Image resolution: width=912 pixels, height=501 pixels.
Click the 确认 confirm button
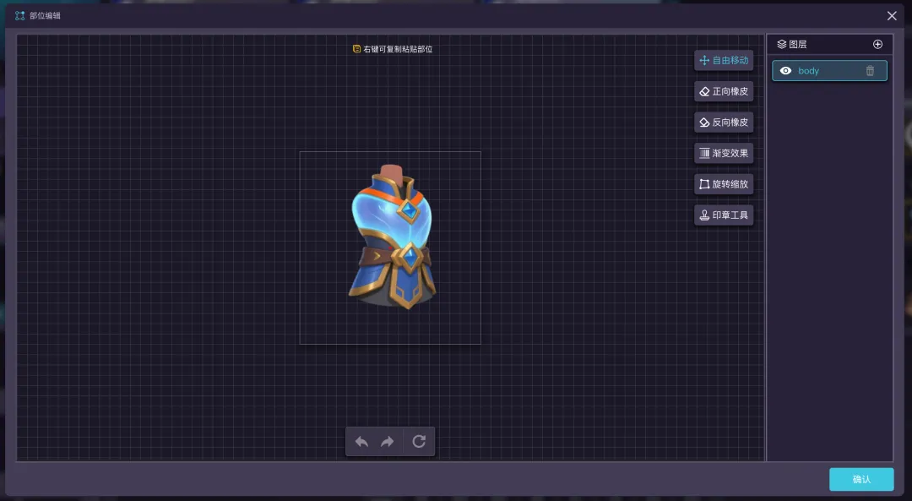[x=861, y=480]
